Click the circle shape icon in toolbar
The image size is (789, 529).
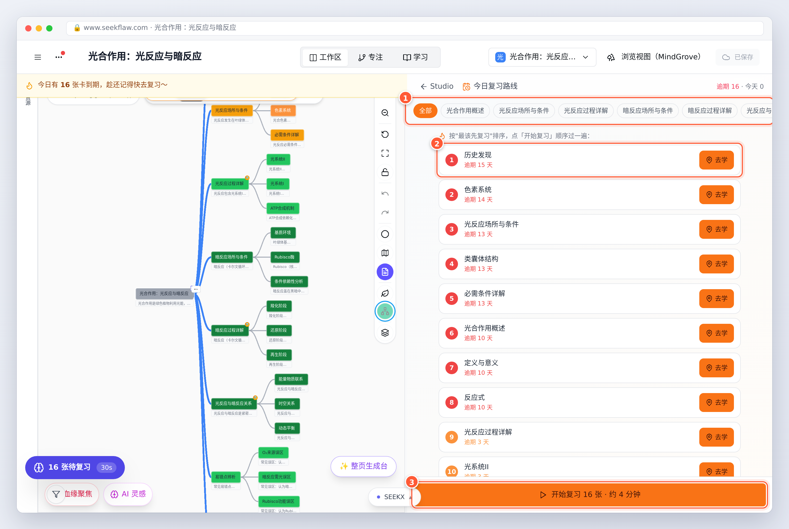click(385, 234)
